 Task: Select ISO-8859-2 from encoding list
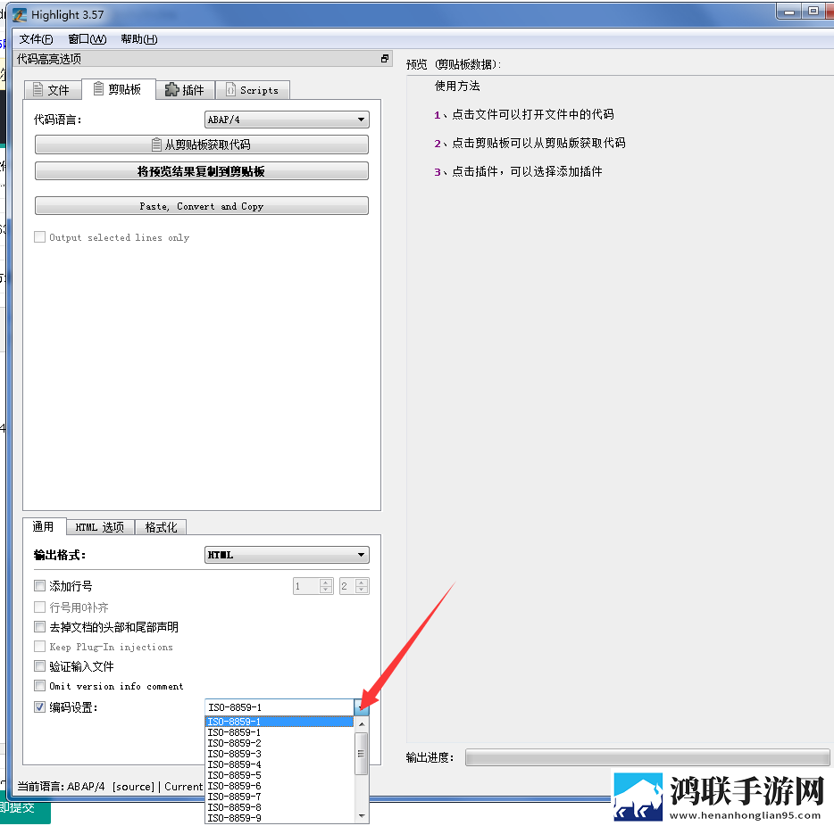[279, 743]
